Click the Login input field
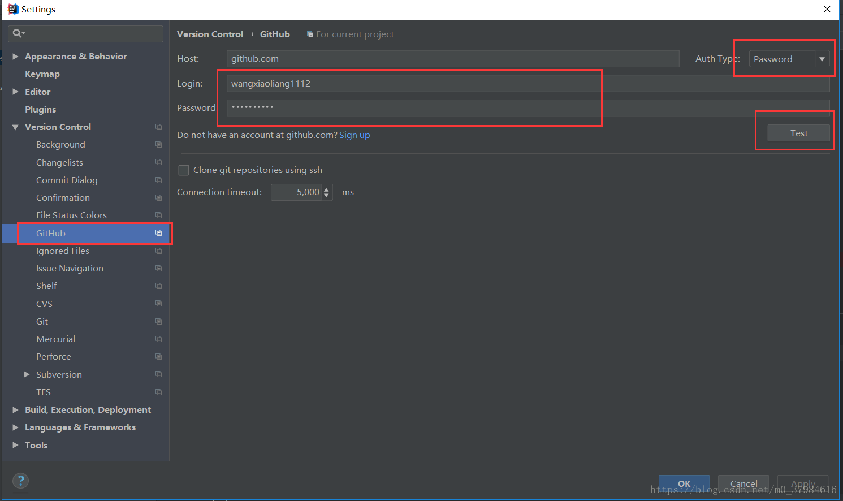The height and width of the screenshot is (501, 843). 528,84
